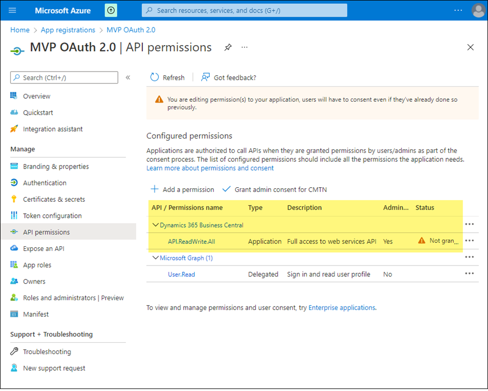Click the Description column header

(304, 207)
